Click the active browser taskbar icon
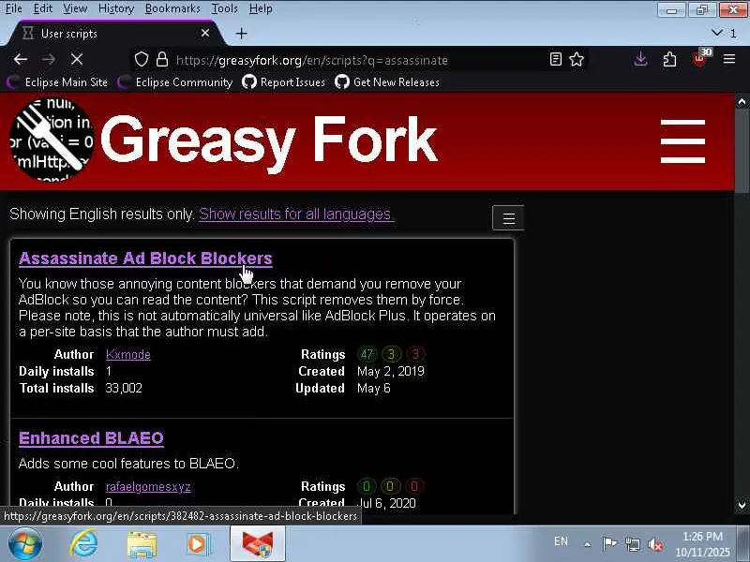This screenshot has width=750, height=562. point(257,544)
